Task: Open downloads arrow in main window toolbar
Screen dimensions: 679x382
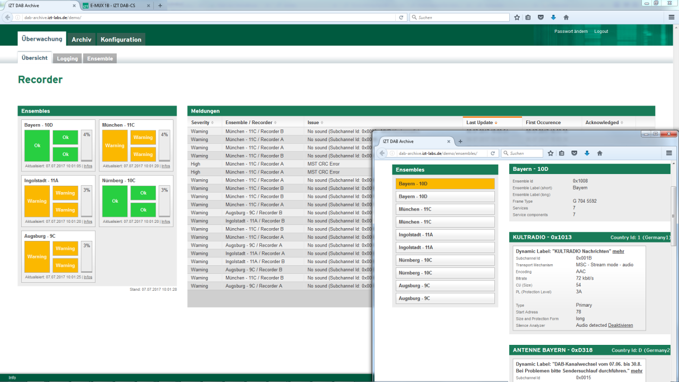Action: tap(553, 18)
